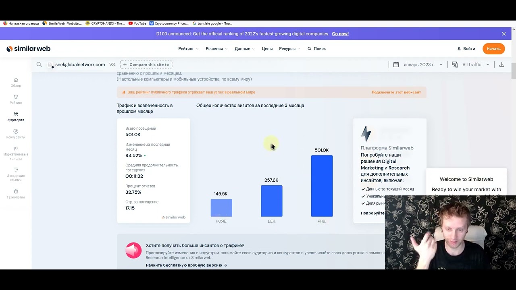
Task: Open the Competitors (Конкуренты) sidebar section
Action: tap(16, 134)
